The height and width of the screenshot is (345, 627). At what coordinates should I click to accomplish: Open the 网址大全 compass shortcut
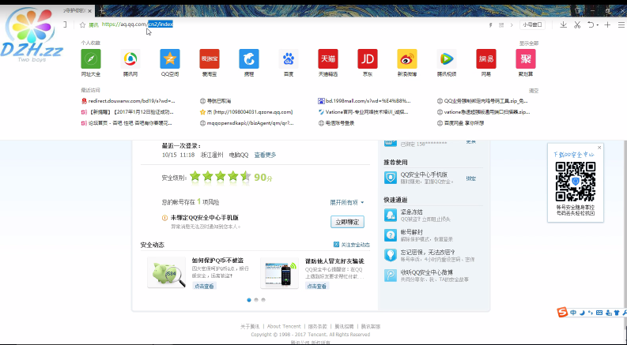[91, 59]
